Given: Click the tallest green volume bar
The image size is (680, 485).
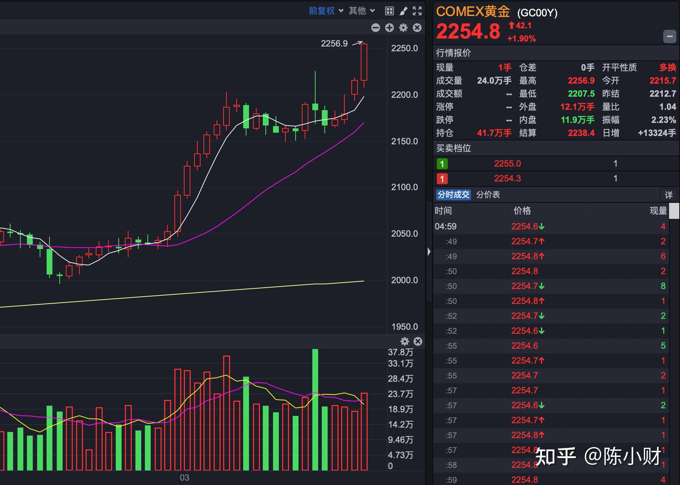Looking at the screenshot, I should [x=315, y=410].
